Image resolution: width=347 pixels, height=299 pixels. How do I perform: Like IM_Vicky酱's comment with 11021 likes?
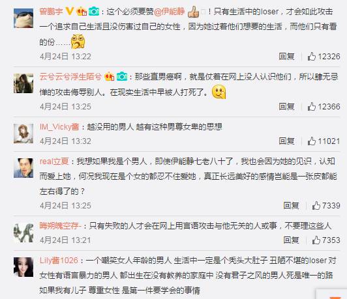point(324,141)
